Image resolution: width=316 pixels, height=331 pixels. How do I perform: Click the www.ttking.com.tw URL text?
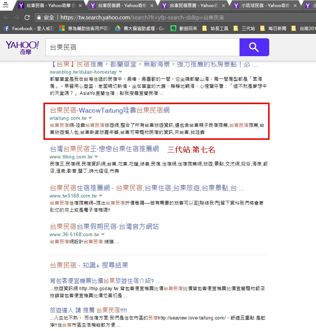71,157
